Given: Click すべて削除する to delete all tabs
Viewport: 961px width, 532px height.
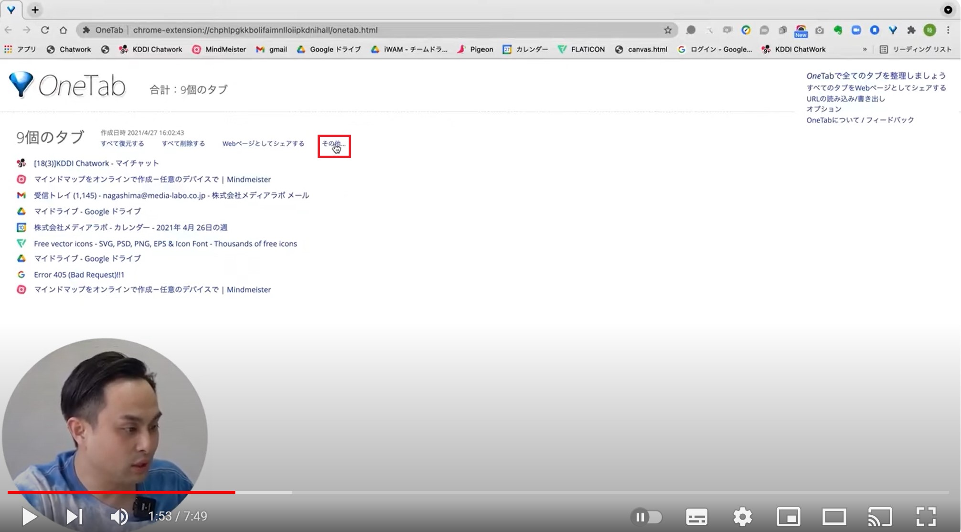Looking at the screenshot, I should tap(183, 143).
